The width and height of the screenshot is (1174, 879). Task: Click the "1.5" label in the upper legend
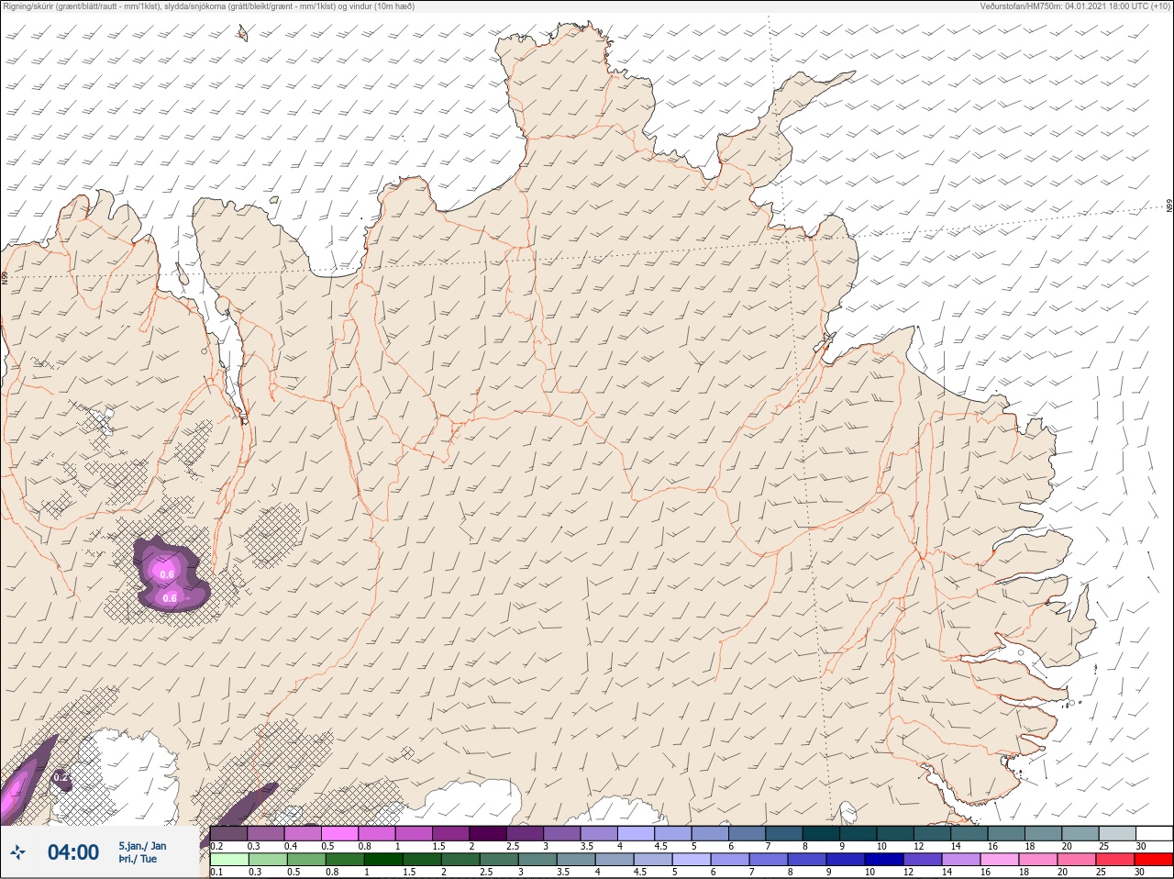tap(438, 846)
